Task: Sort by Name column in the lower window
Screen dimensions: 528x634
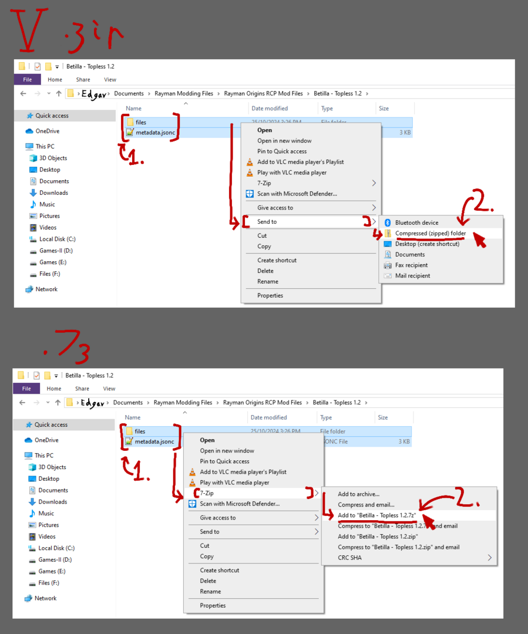Action: (x=133, y=417)
